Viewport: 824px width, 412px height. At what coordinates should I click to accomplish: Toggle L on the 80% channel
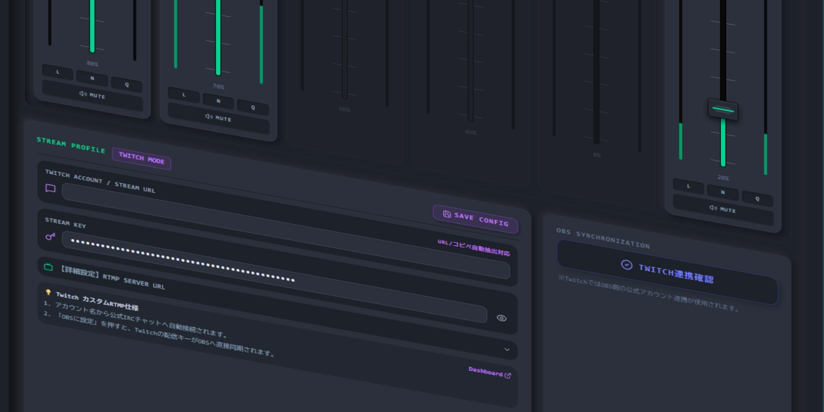(x=58, y=73)
